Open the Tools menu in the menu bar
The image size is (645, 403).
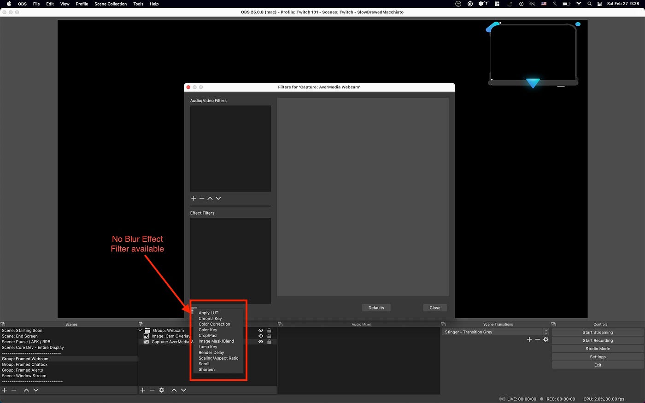coord(138,4)
